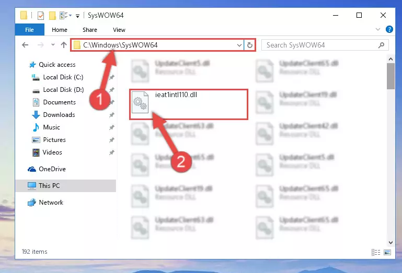Minimize the SysWOW64 window
The height and width of the screenshot is (273, 402).
336,15
